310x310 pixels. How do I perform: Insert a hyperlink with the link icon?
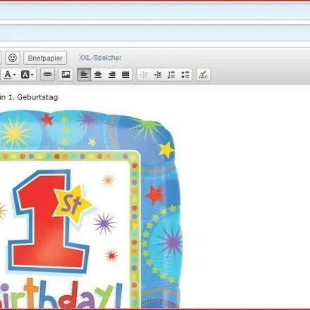pos(47,75)
